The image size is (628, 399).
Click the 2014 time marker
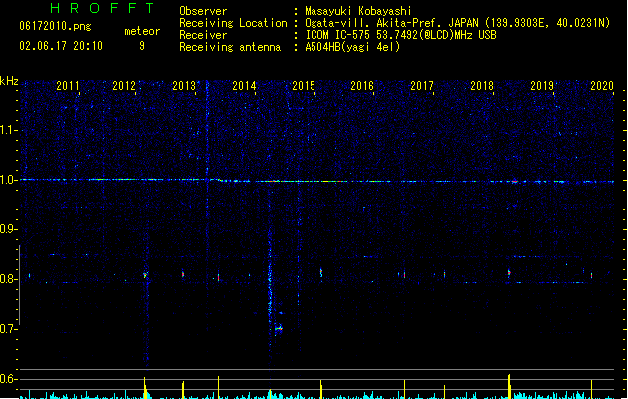point(244,86)
